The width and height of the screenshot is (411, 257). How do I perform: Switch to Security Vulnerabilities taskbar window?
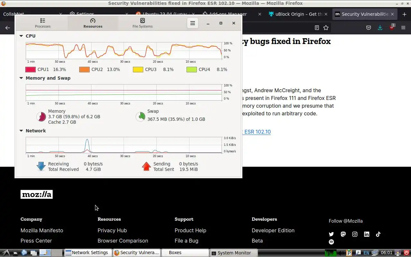tap(136, 253)
